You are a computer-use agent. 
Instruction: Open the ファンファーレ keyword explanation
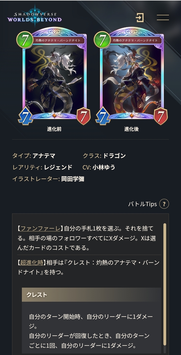coord(40,229)
